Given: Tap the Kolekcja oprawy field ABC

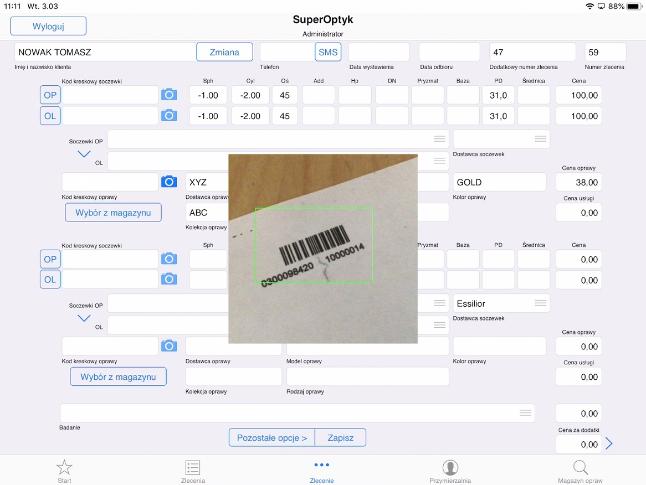Looking at the screenshot, I should coord(207,213).
